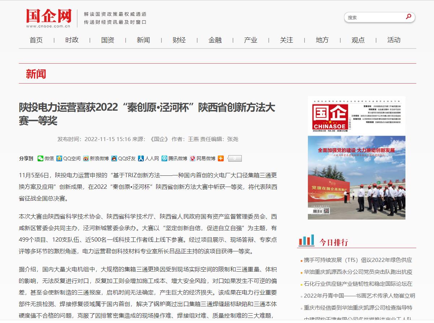This screenshot has width=434, height=323.
Task: Share article to QQ空间
Action: tap(68, 158)
